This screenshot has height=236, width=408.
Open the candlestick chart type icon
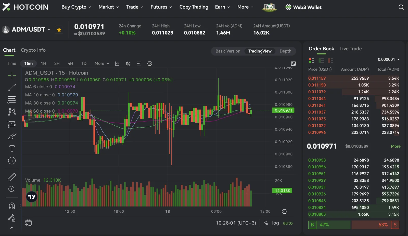tap(128, 64)
